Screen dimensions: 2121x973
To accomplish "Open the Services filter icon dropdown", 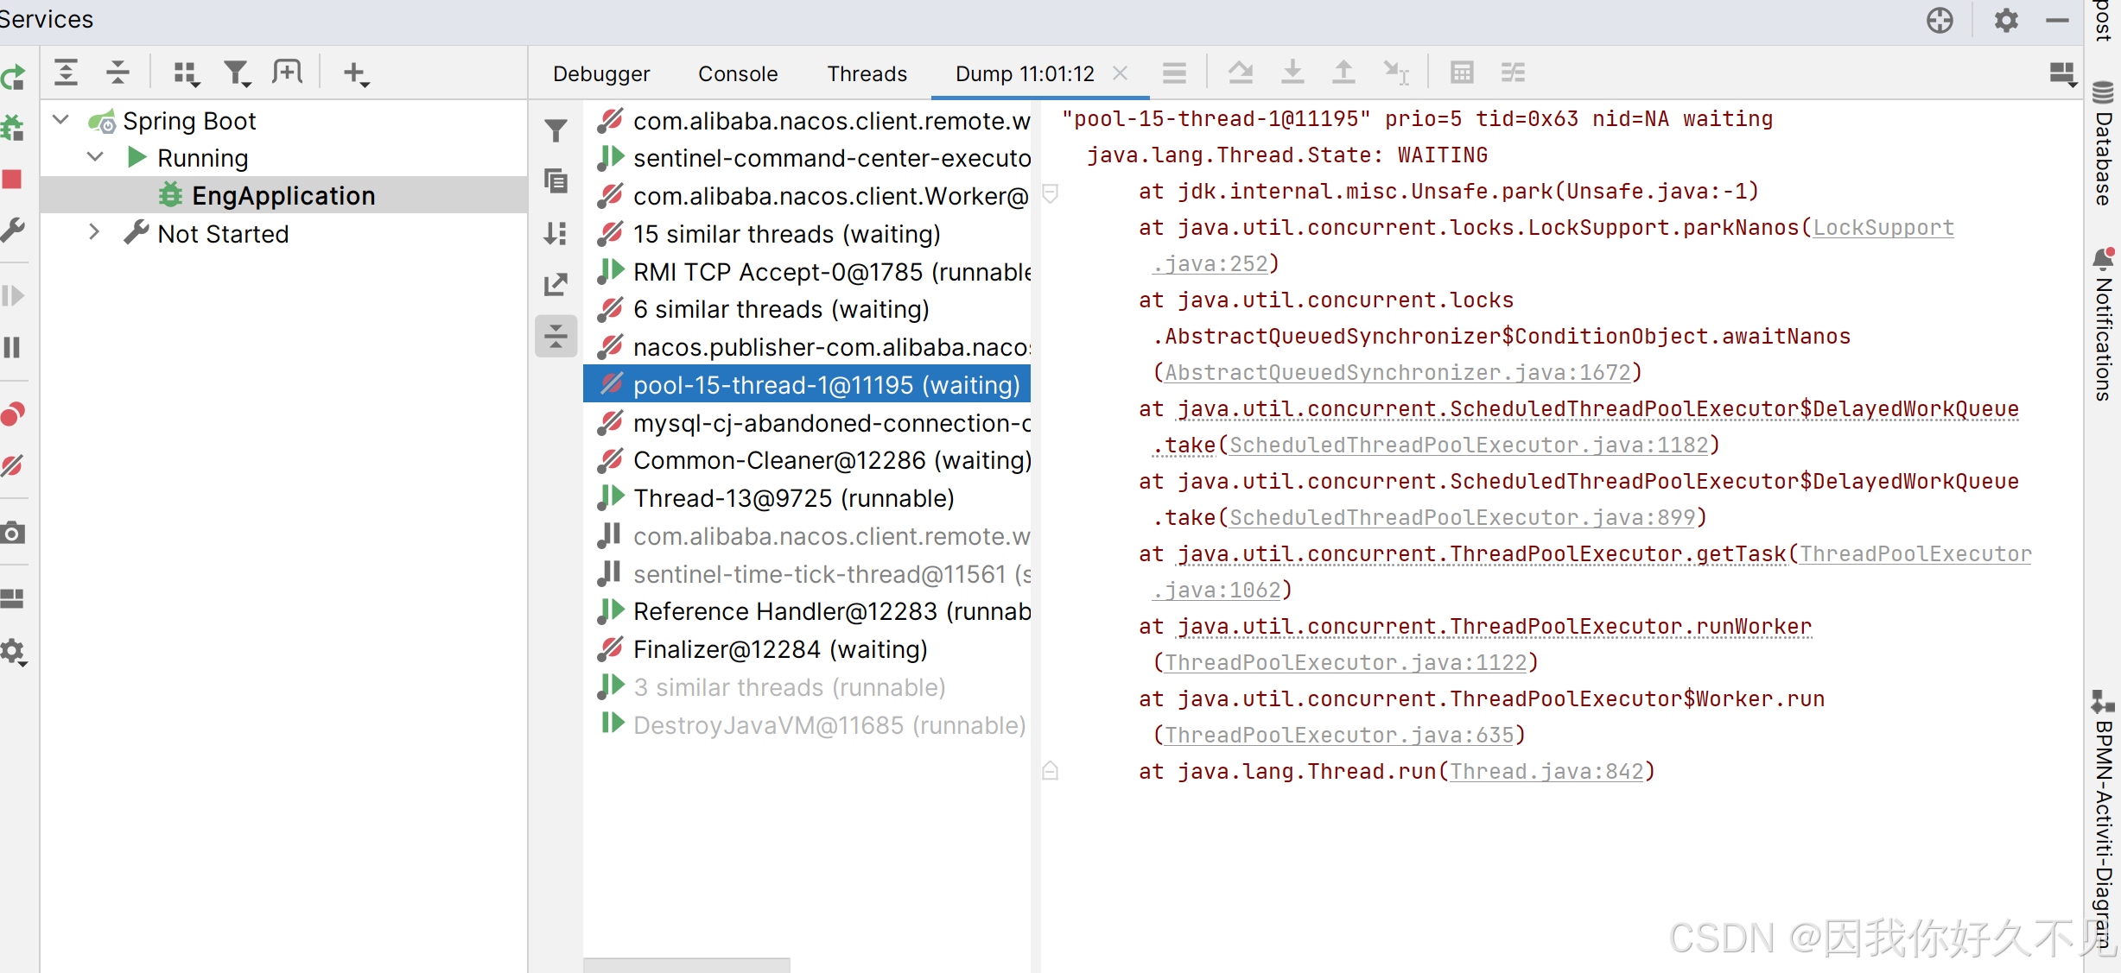I will point(237,73).
